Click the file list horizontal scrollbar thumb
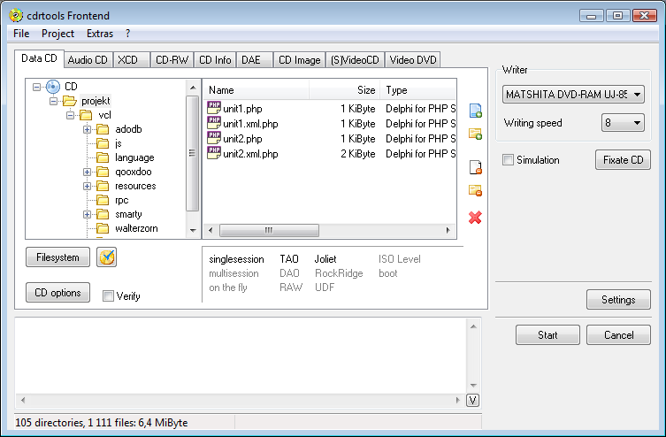Screen dimensions: 666x437 [x=265, y=231]
